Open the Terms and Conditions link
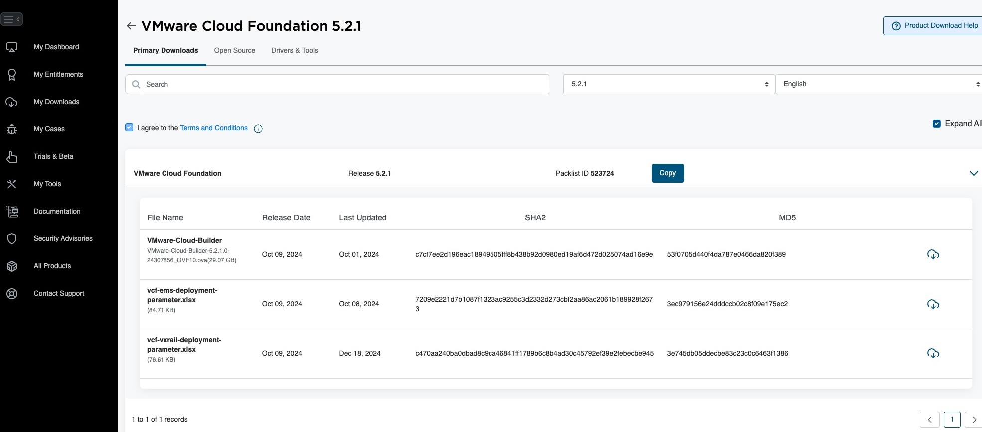Screen dimensions: 982x432 coord(214,128)
